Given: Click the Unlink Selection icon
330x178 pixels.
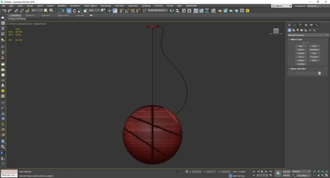Looking at the screenshot, I should (22, 11).
